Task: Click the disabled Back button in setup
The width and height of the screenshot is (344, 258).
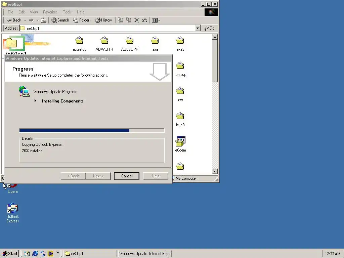Action: click(x=73, y=176)
